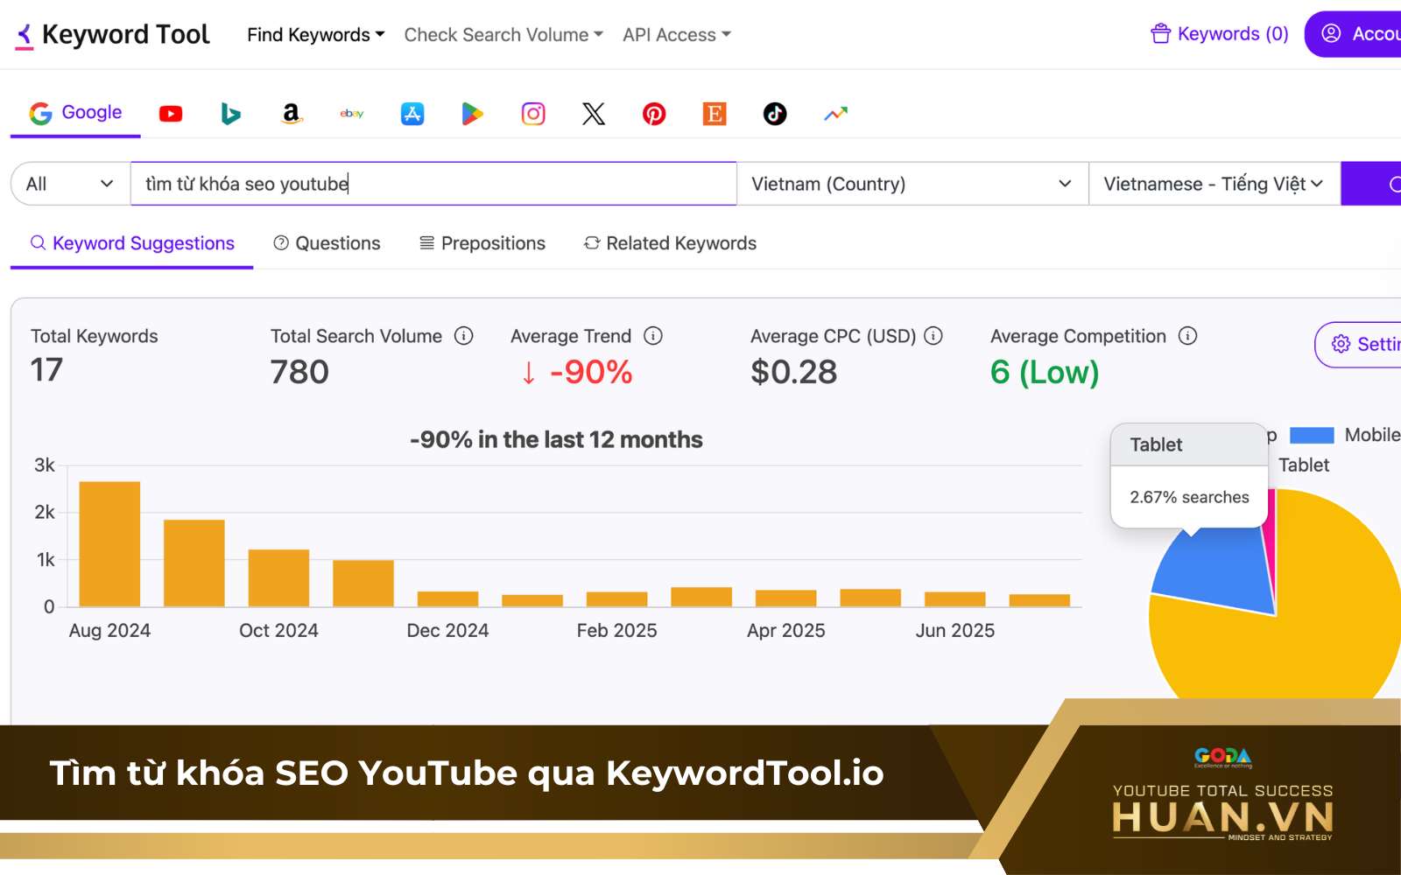Click the purple search button
The width and height of the screenshot is (1401, 875).
pyautogui.click(x=1371, y=184)
